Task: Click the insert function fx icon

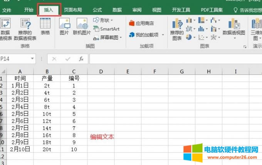Action: coord(81,59)
